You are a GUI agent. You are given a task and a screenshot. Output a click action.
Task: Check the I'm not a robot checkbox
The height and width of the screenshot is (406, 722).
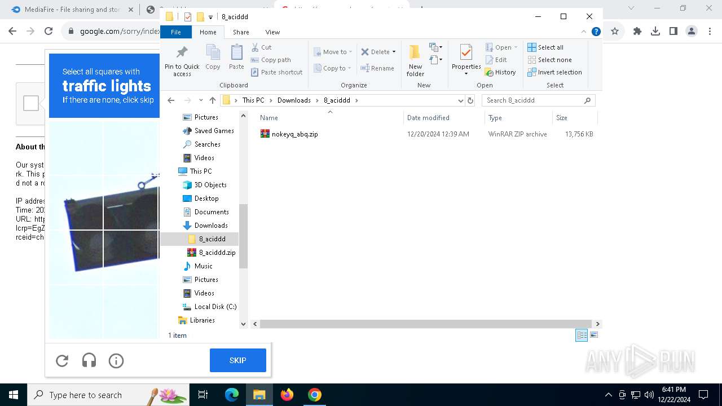pos(31,103)
